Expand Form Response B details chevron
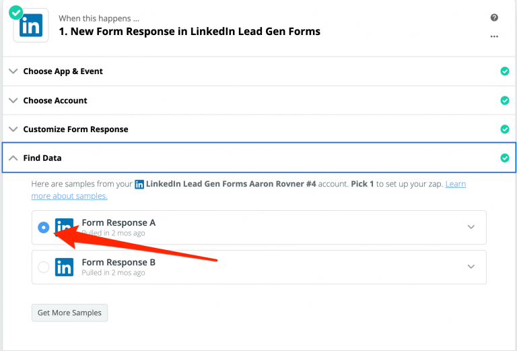Viewport: 517px width, 351px height. click(x=471, y=267)
